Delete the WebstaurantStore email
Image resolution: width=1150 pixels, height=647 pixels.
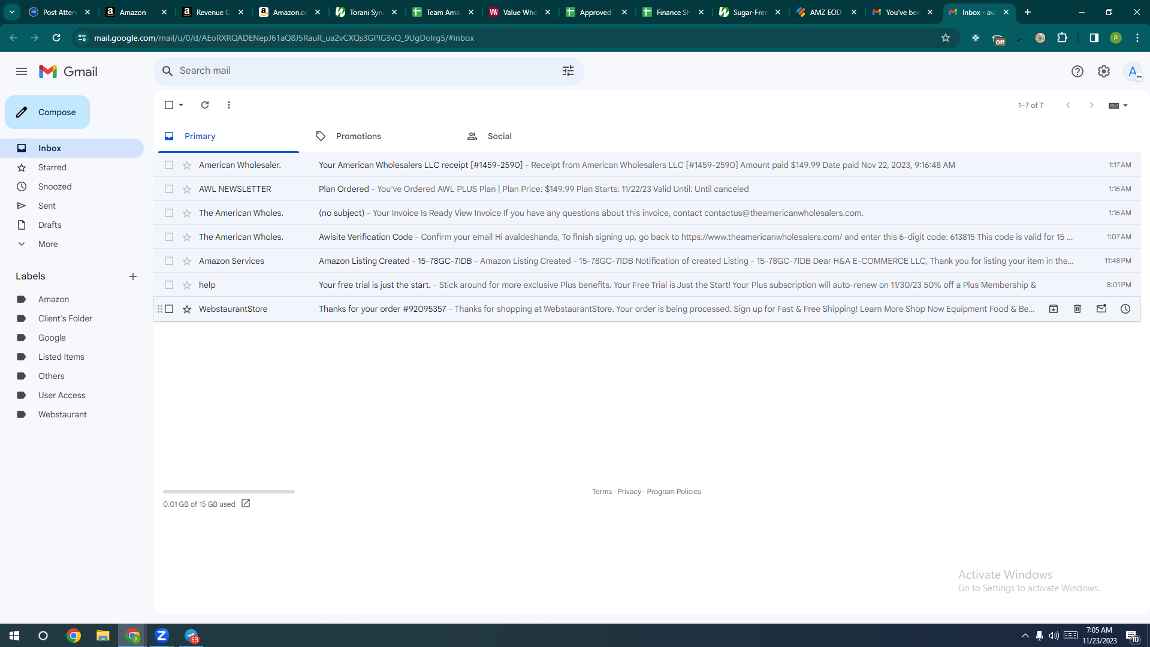pos(1077,309)
